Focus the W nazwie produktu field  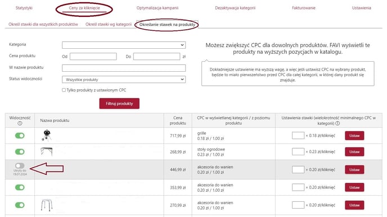(124, 68)
